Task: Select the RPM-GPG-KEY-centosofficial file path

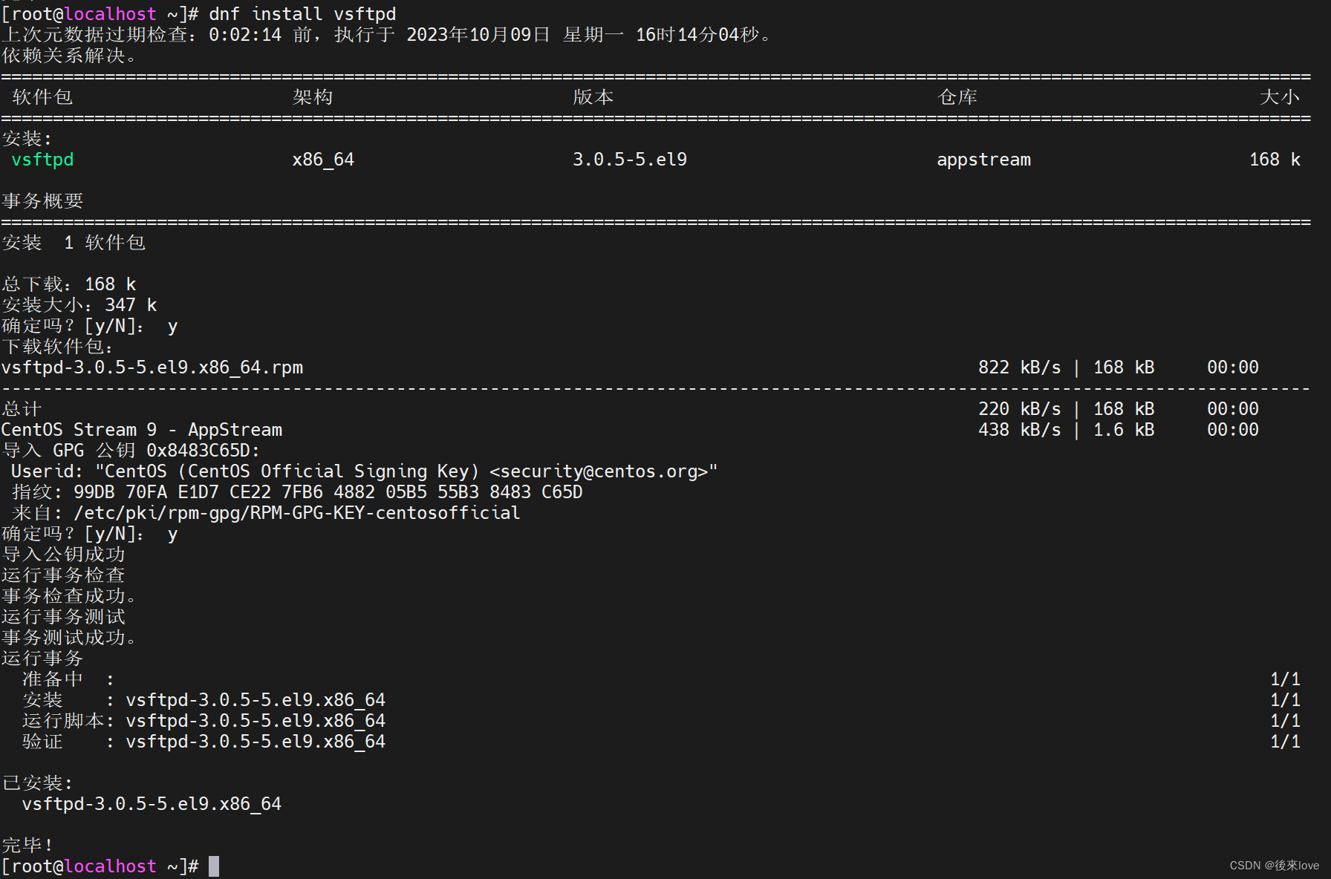Action: [296, 512]
